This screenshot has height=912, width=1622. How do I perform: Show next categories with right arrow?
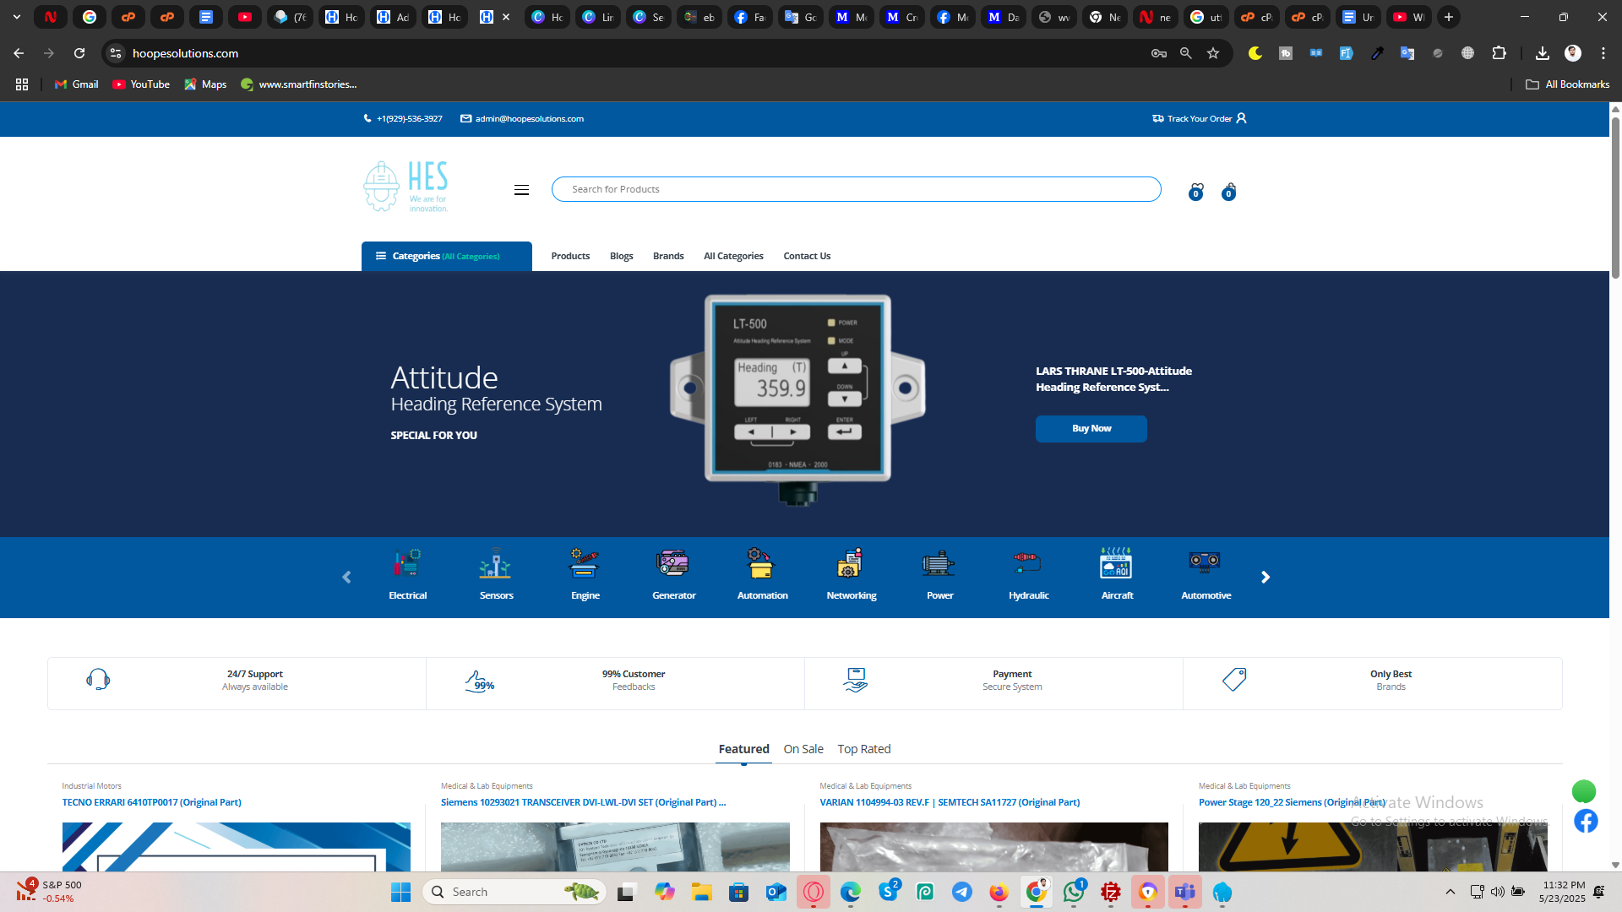tap(1265, 577)
